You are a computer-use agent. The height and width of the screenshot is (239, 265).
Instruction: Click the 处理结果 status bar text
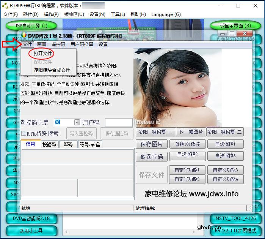point(145,208)
